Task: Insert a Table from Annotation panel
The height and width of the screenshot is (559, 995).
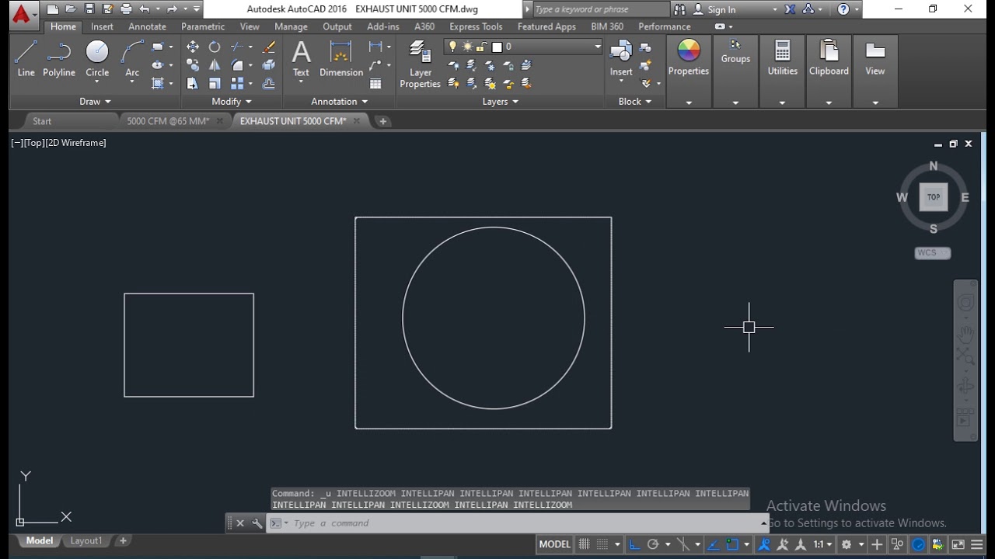Action: [375, 83]
